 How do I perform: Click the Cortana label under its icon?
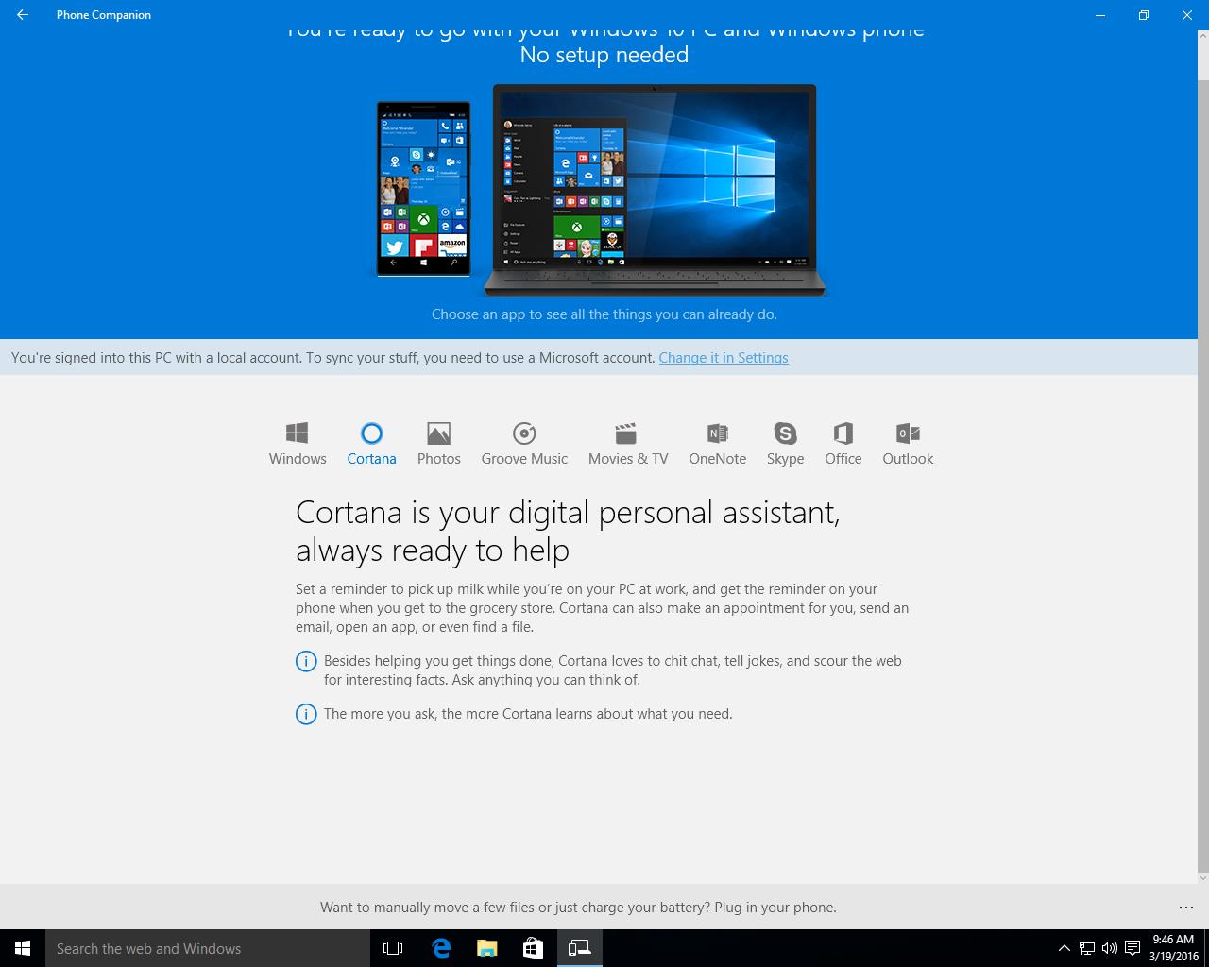pos(371,459)
